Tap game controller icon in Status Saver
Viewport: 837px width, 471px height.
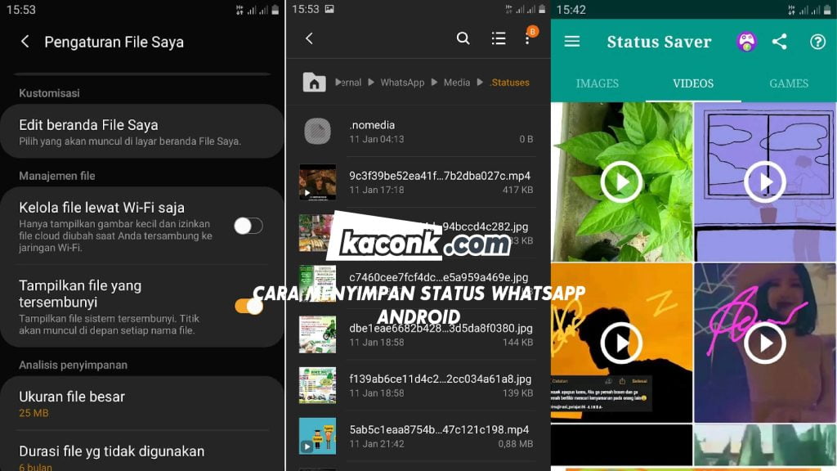coord(746,41)
